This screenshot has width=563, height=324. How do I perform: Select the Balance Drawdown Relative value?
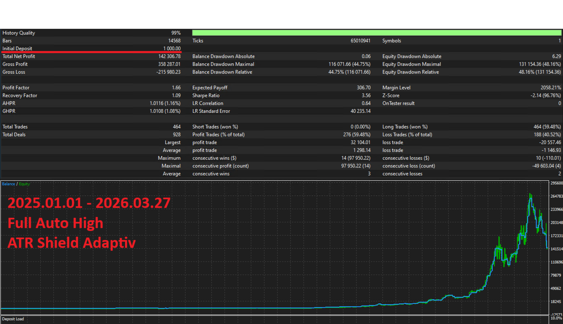(350, 72)
